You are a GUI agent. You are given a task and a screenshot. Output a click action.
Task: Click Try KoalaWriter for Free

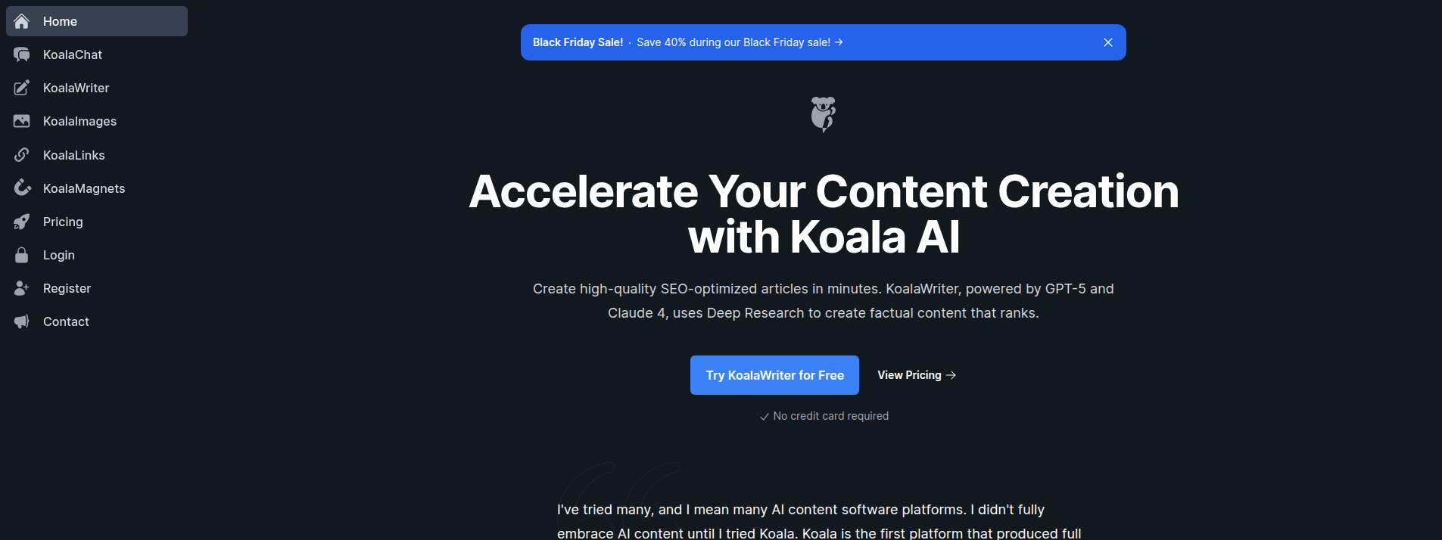click(x=774, y=374)
